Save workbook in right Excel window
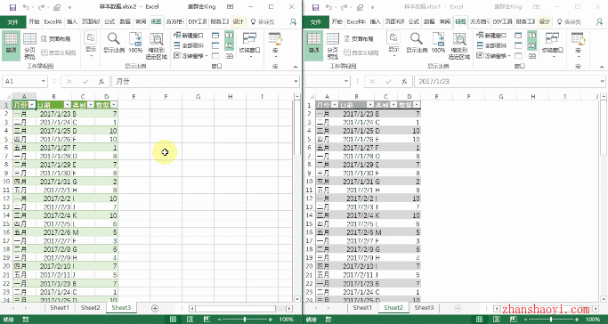 click(316, 7)
